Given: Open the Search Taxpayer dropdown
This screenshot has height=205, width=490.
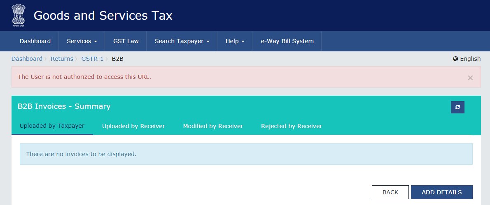Looking at the screenshot, I should pyautogui.click(x=182, y=41).
